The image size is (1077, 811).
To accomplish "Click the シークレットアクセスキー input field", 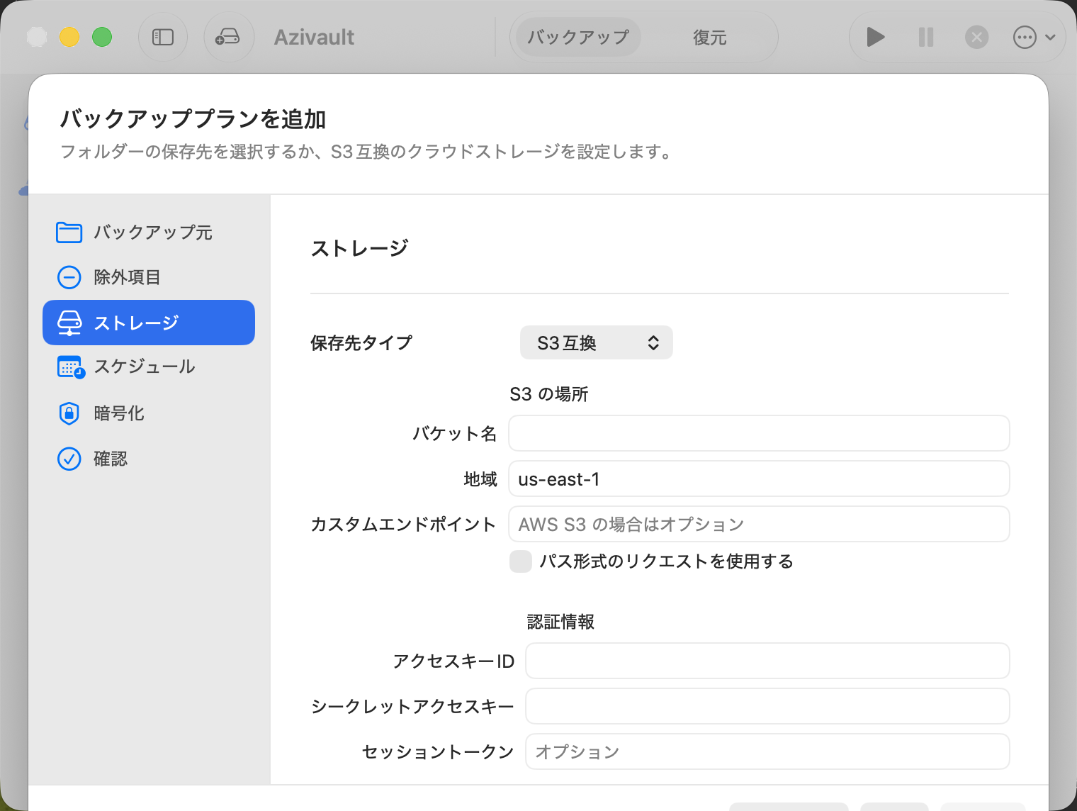I will pos(767,706).
